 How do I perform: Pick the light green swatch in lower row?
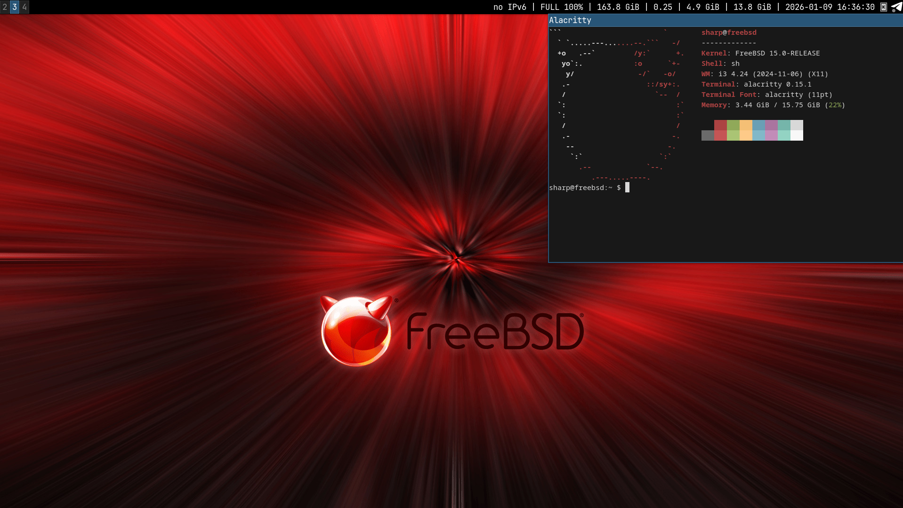(x=733, y=135)
